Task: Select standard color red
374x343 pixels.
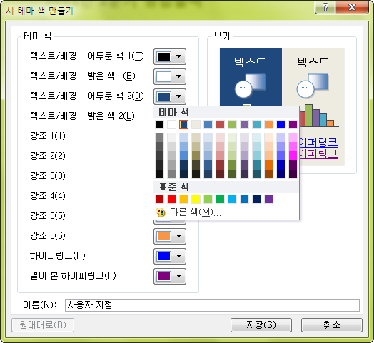Action: [172, 199]
